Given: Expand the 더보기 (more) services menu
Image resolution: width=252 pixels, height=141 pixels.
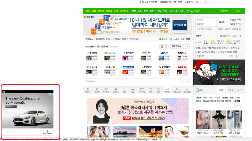Looking at the screenshot, I should (x=198, y=11).
